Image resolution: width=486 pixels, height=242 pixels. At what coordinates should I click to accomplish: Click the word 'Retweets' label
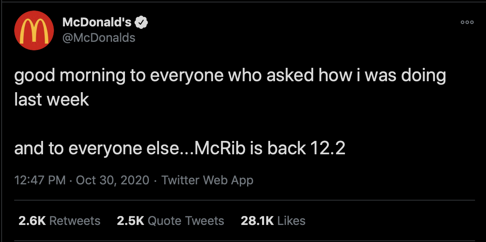75,220
